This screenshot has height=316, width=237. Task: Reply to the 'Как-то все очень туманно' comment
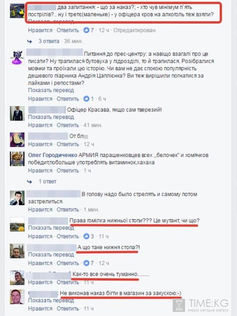68,283
